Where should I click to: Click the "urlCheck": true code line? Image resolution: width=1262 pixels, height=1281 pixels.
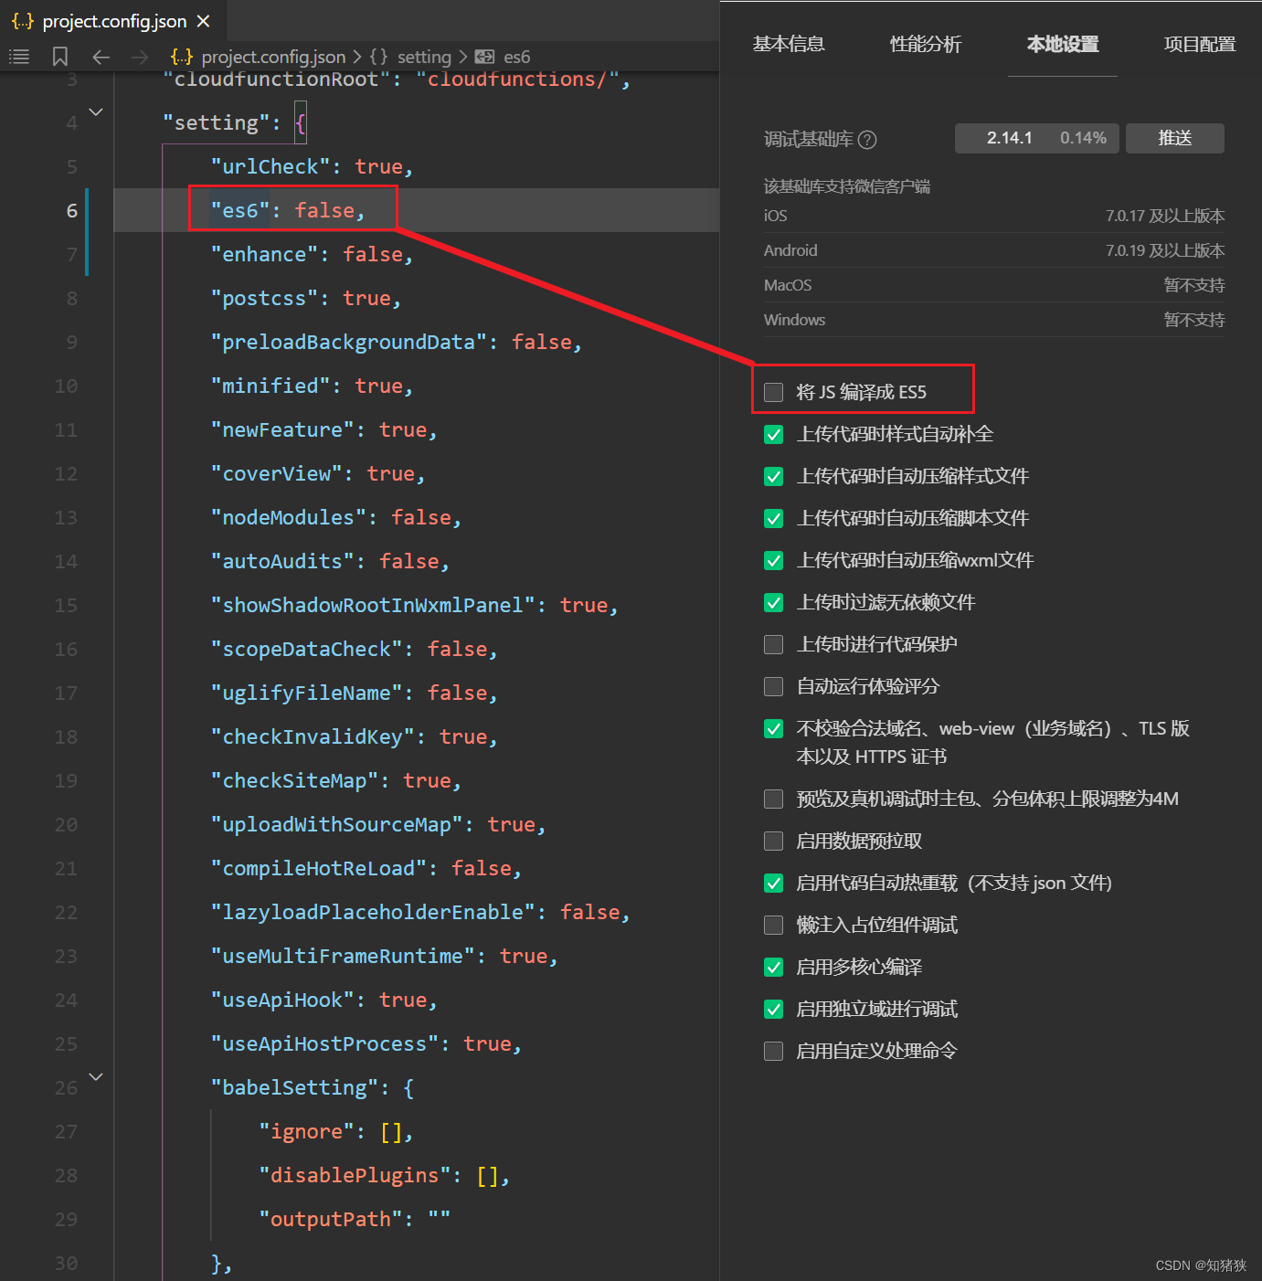(x=313, y=166)
